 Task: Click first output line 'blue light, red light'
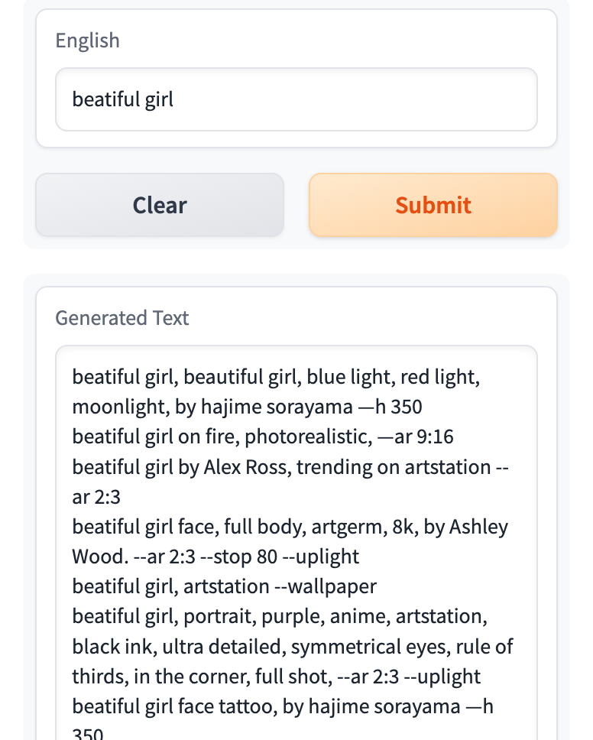pos(276,377)
